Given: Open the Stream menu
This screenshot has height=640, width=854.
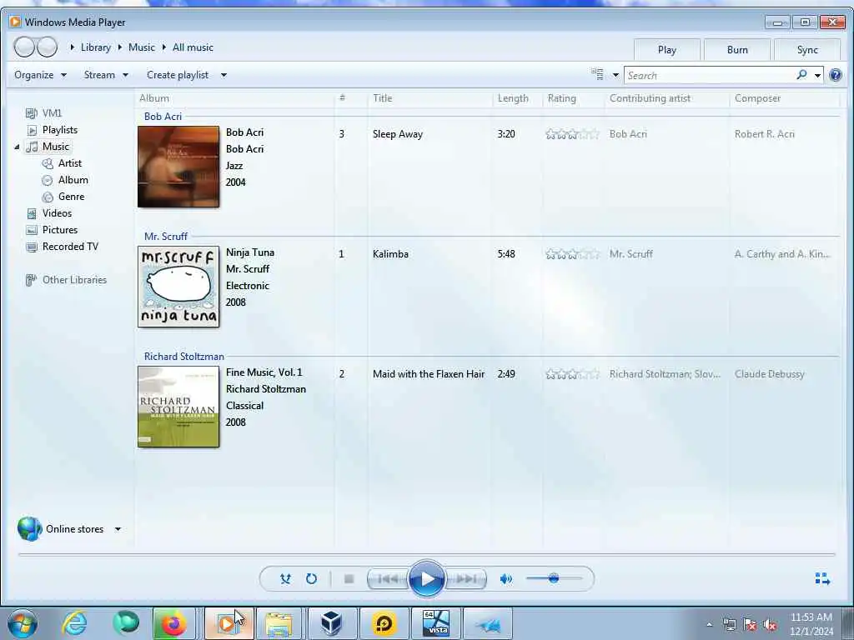Looking at the screenshot, I should click(106, 75).
